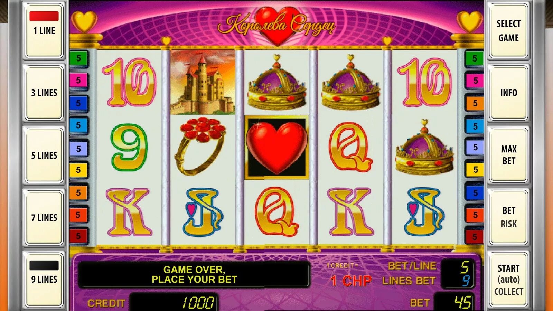
Task: Click the BET RISK button
Action: (x=508, y=217)
